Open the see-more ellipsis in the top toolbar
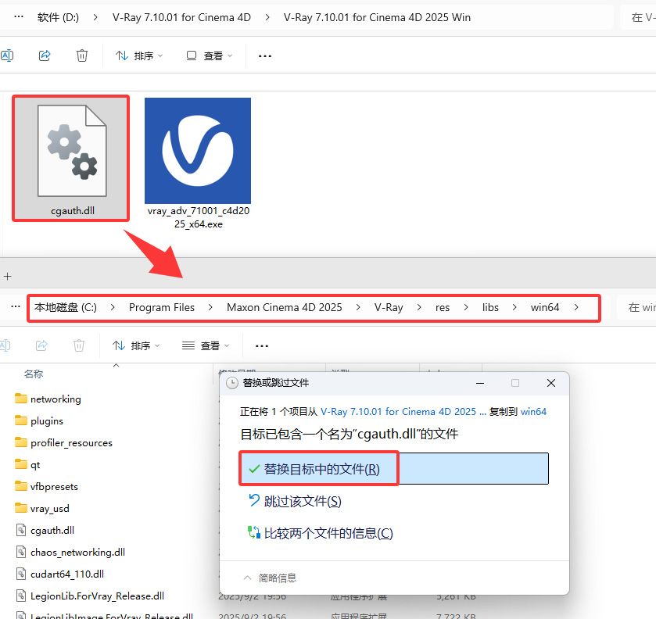 (264, 55)
